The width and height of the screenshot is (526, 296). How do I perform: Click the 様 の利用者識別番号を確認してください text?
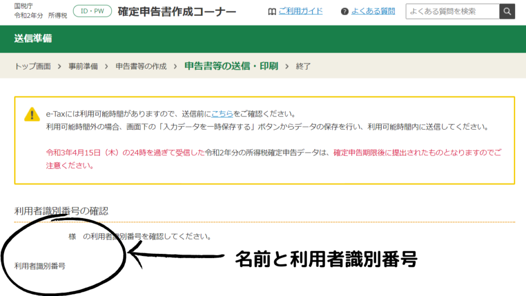click(x=140, y=236)
